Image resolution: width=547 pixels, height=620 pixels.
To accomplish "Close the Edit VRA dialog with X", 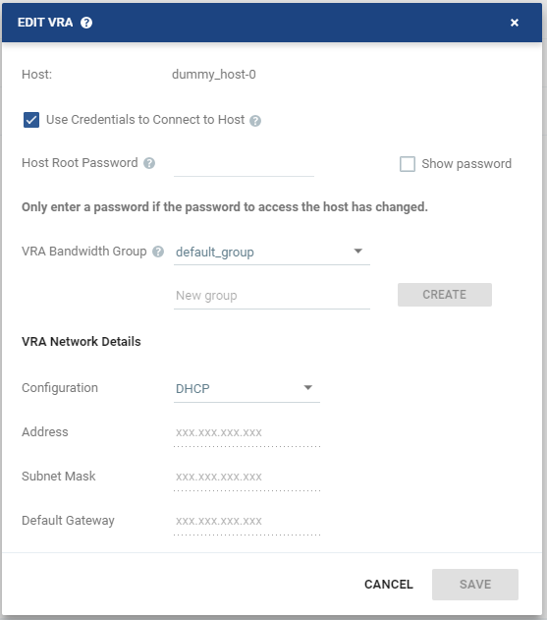I will [x=515, y=23].
